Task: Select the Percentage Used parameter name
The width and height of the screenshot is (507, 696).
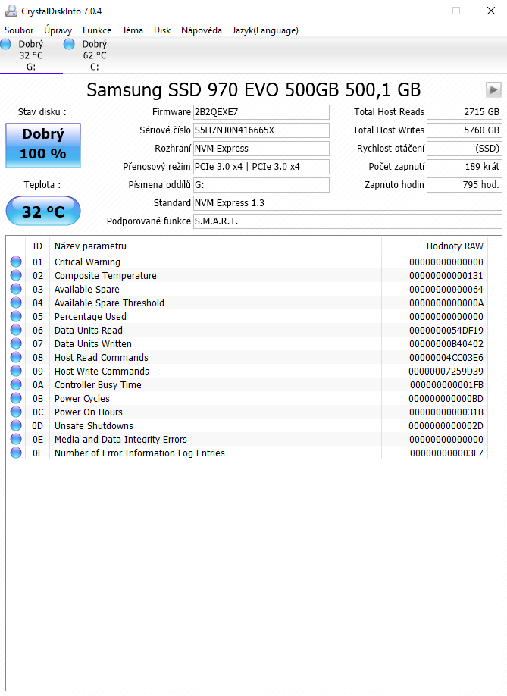Action: click(90, 316)
